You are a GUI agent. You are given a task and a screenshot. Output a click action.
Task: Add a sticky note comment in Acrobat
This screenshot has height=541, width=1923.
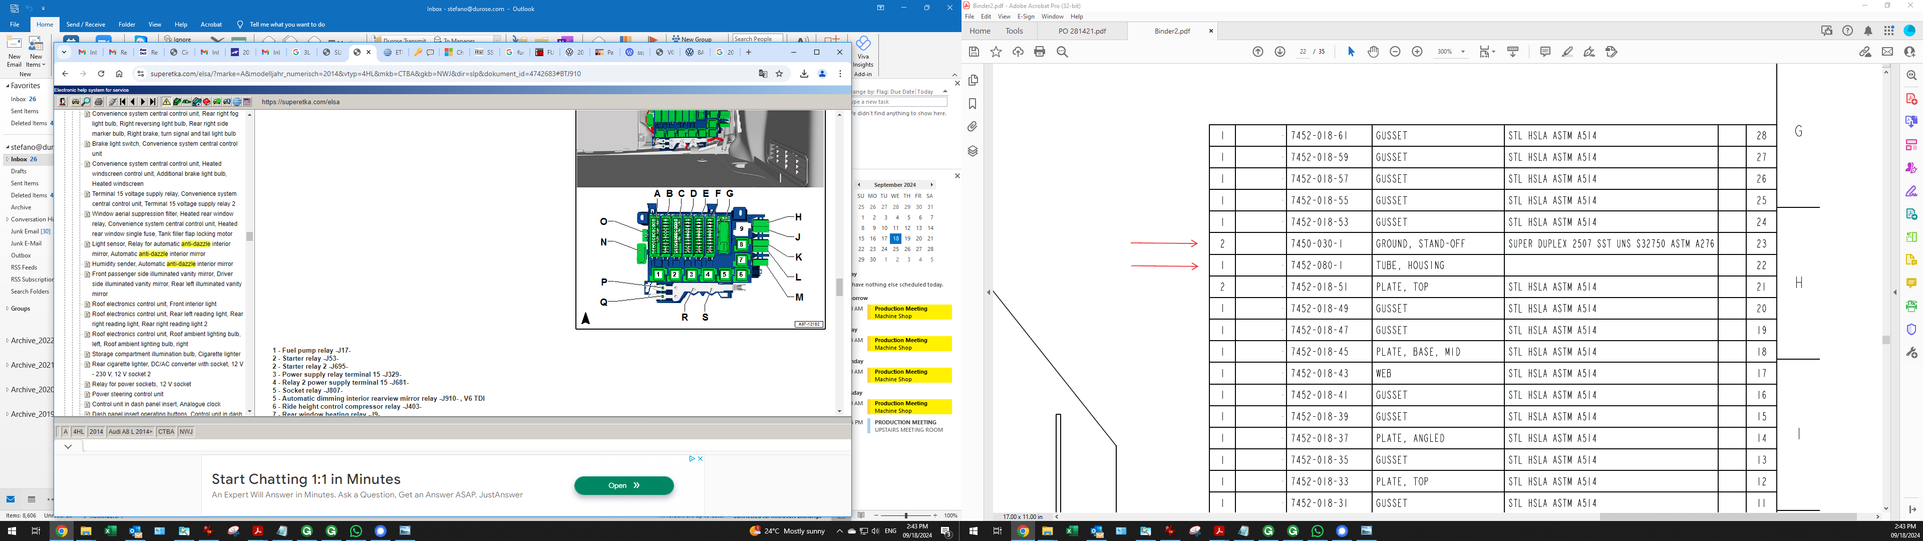[1544, 52]
